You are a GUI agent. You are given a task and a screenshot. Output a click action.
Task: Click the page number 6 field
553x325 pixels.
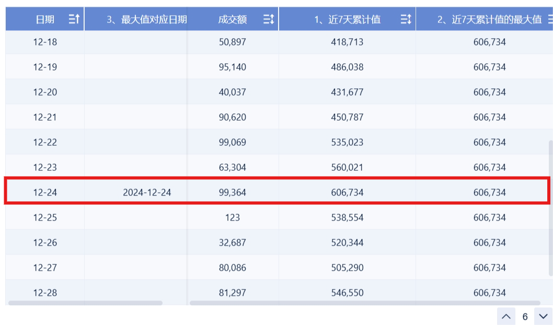(525, 317)
